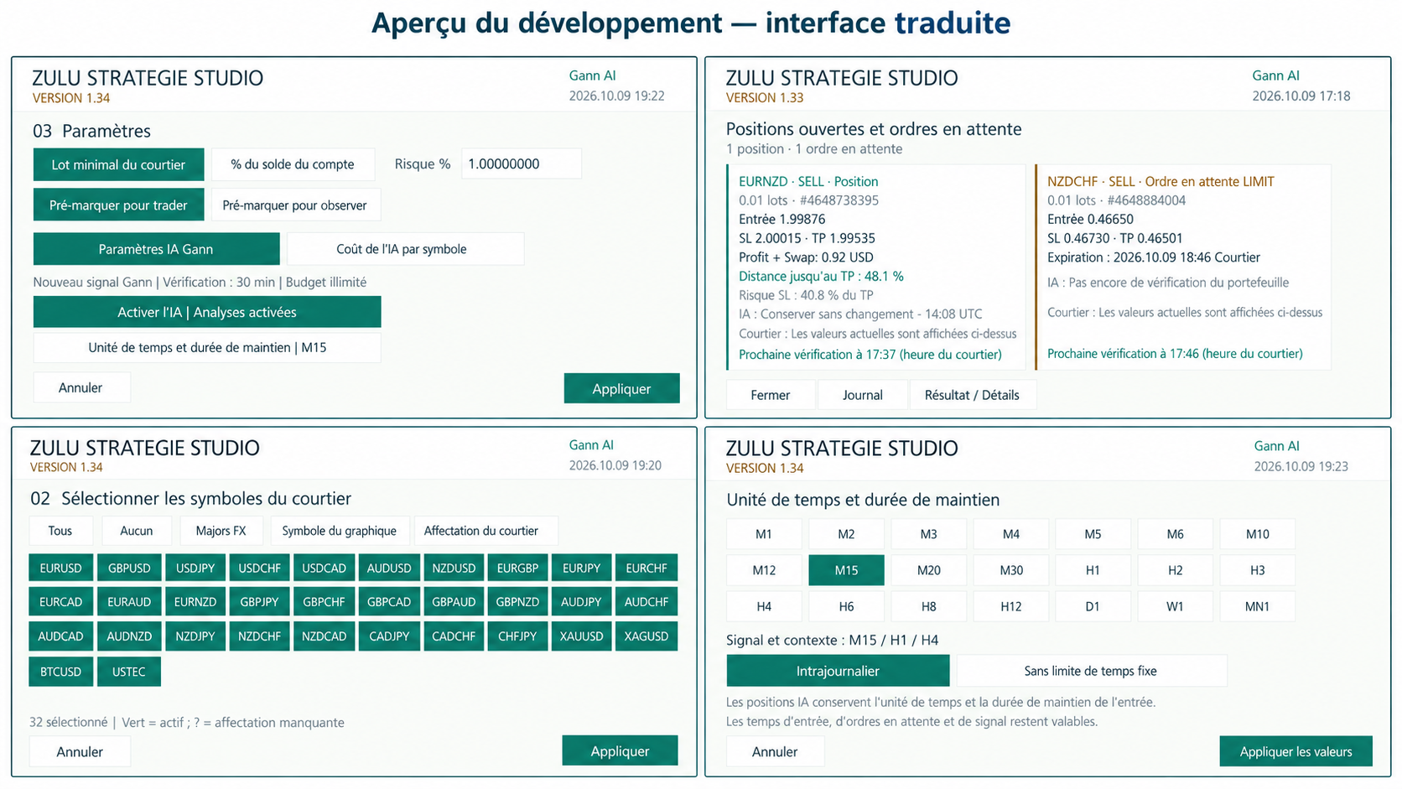Toggle the EURUSD symbol

point(60,568)
